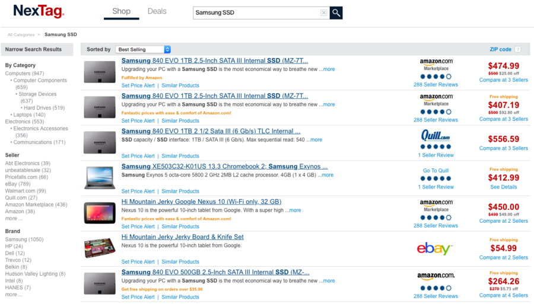Filter by seller Walmart.com (99)

click(x=26, y=191)
